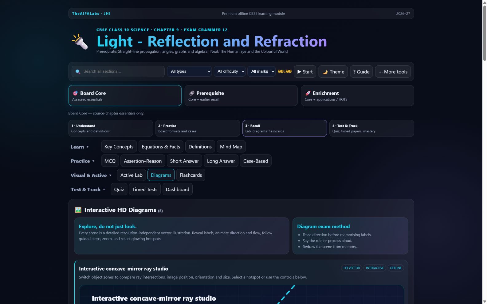Image resolution: width=487 pixels, height=304 pixels.
Task: Click the picture icon beside Interactive HD Diagrams
Action: coord(78,210)
